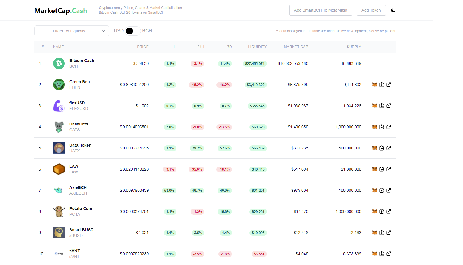Image resolution: width=463 pixels, height=265 pixels.
Task: Copy the flexUSD contract address
Action: (382, 106)
